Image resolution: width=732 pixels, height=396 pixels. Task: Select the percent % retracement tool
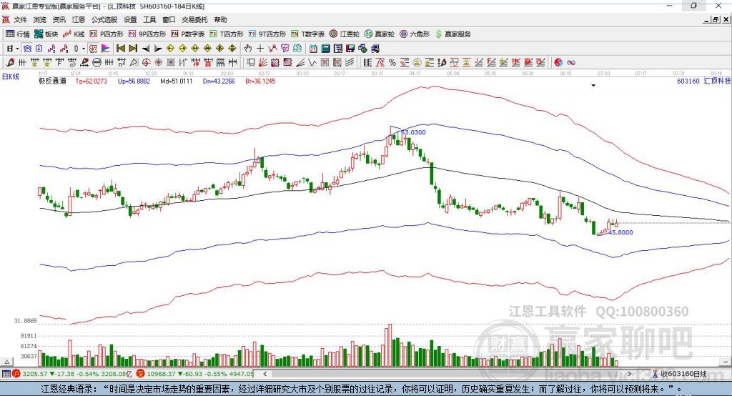pyautogui.click(x=392, y=63)
